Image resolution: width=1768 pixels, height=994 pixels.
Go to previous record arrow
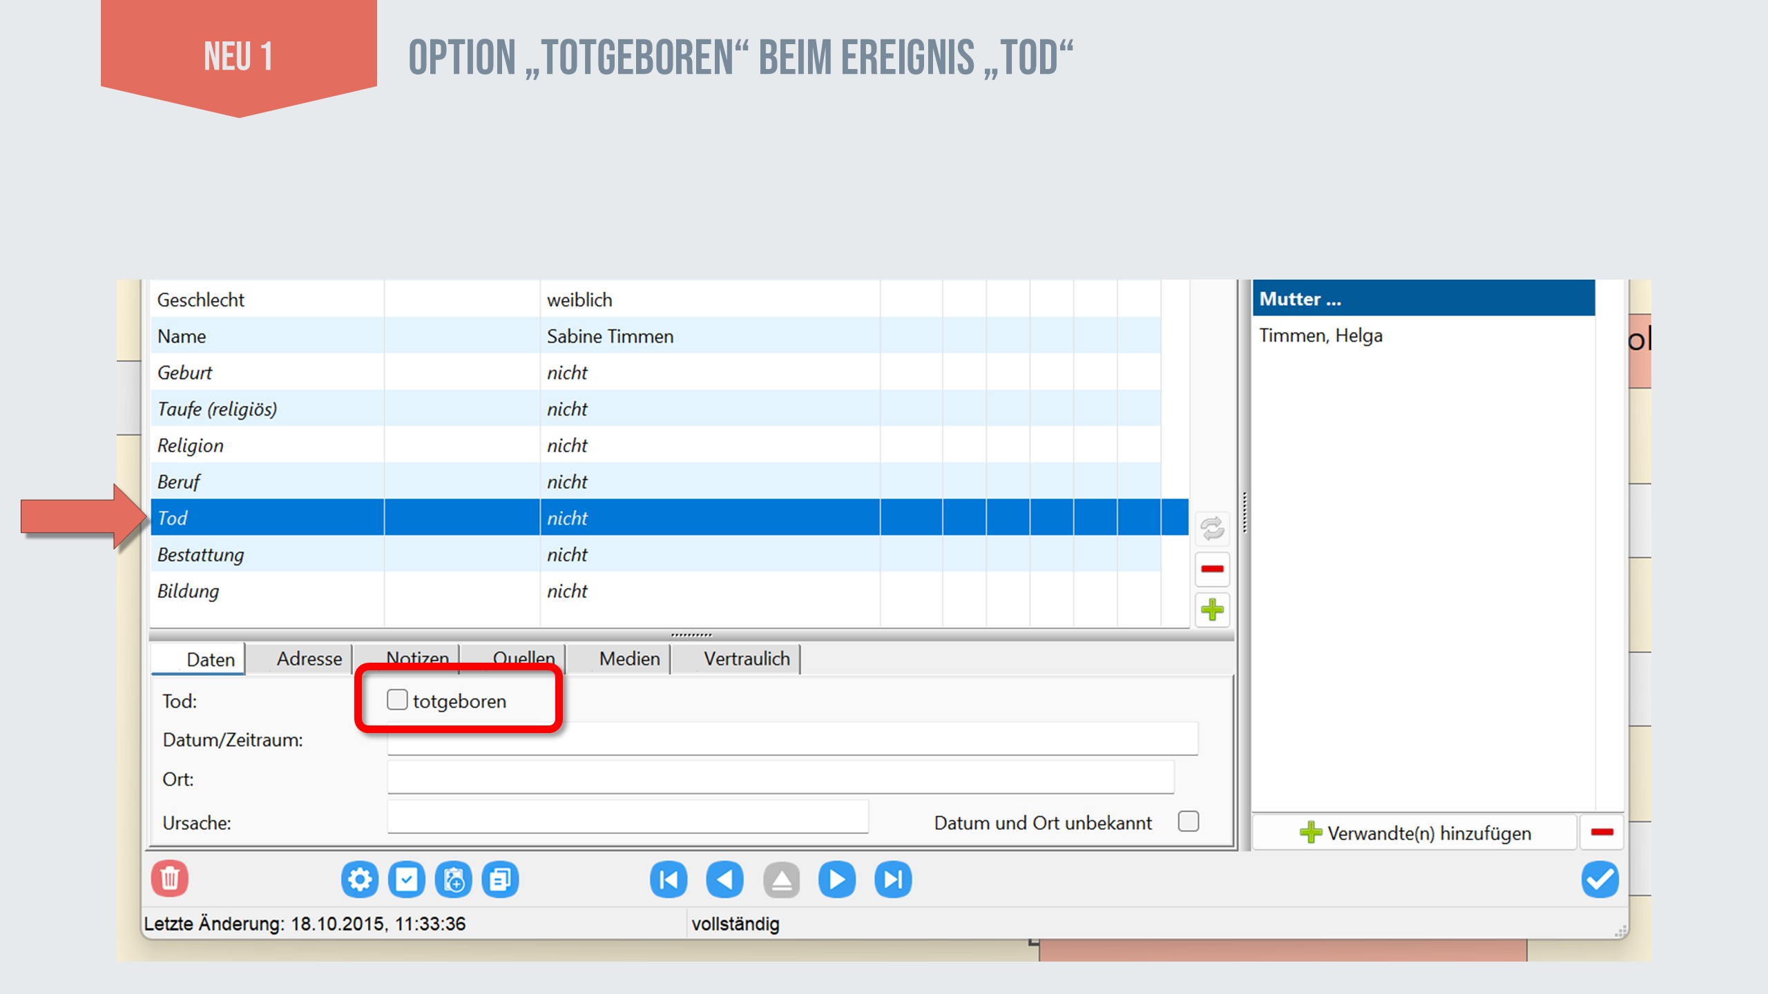[x=724, y=879]
